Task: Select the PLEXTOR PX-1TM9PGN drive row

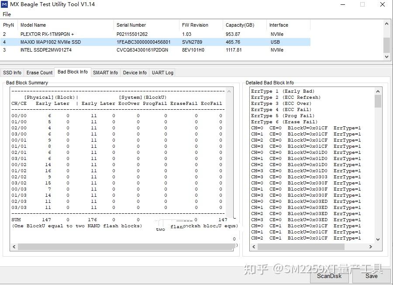Action: 65,34
